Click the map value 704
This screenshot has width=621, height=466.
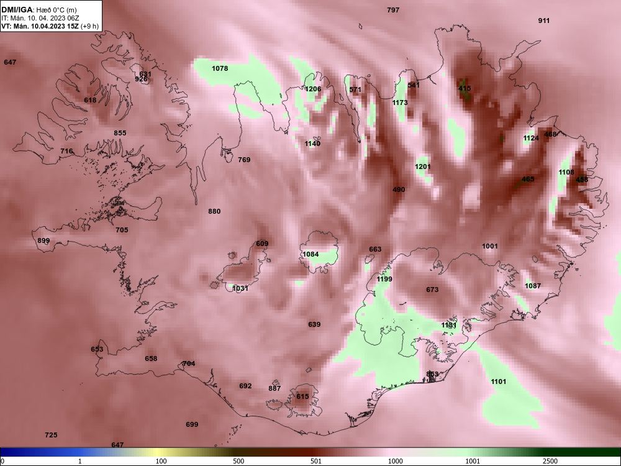coord(189,363)
